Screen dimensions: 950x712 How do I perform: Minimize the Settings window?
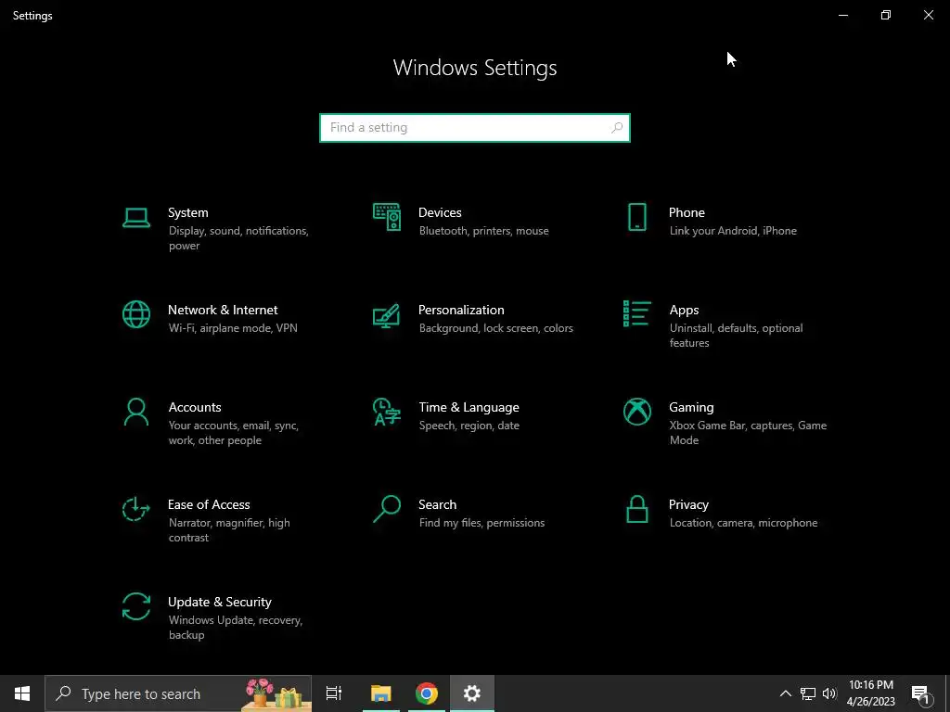[x=843, y=15]
